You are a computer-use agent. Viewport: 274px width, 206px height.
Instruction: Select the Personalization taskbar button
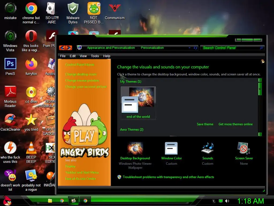point(74,201)
